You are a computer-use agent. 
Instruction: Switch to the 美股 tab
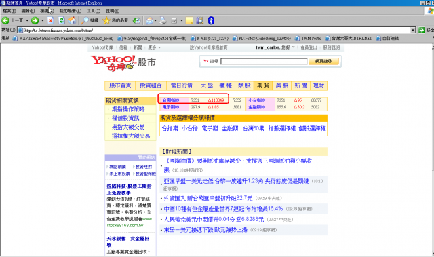pyautogui.click(x=282, y=85)
